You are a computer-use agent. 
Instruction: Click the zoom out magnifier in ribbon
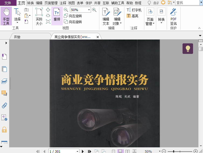point(66,10)
